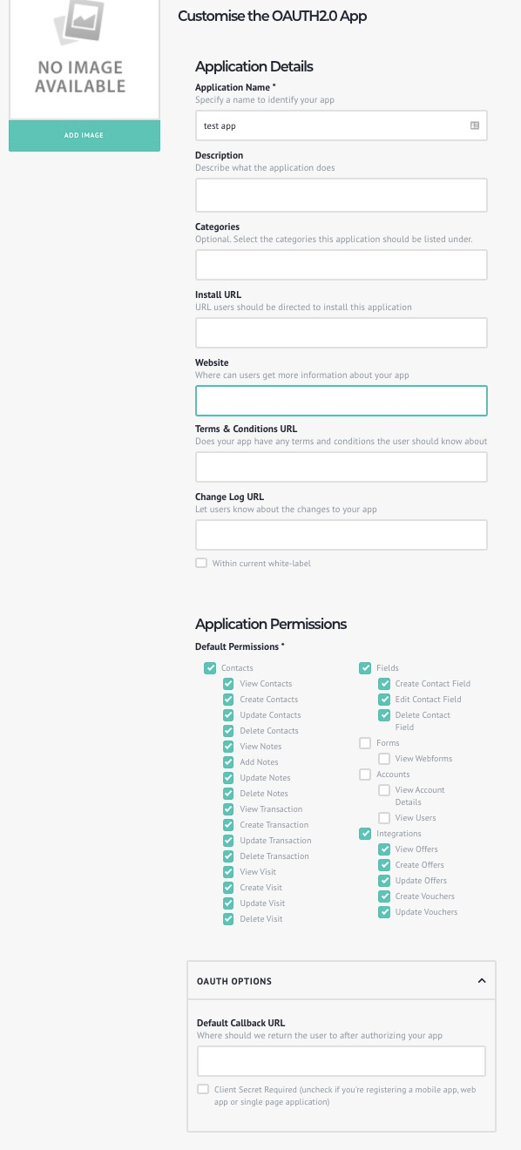The width and height of the screenshot is (521, 1150).
Task: Check Client Secret Required option
Action: click(x=203, y=1090)
